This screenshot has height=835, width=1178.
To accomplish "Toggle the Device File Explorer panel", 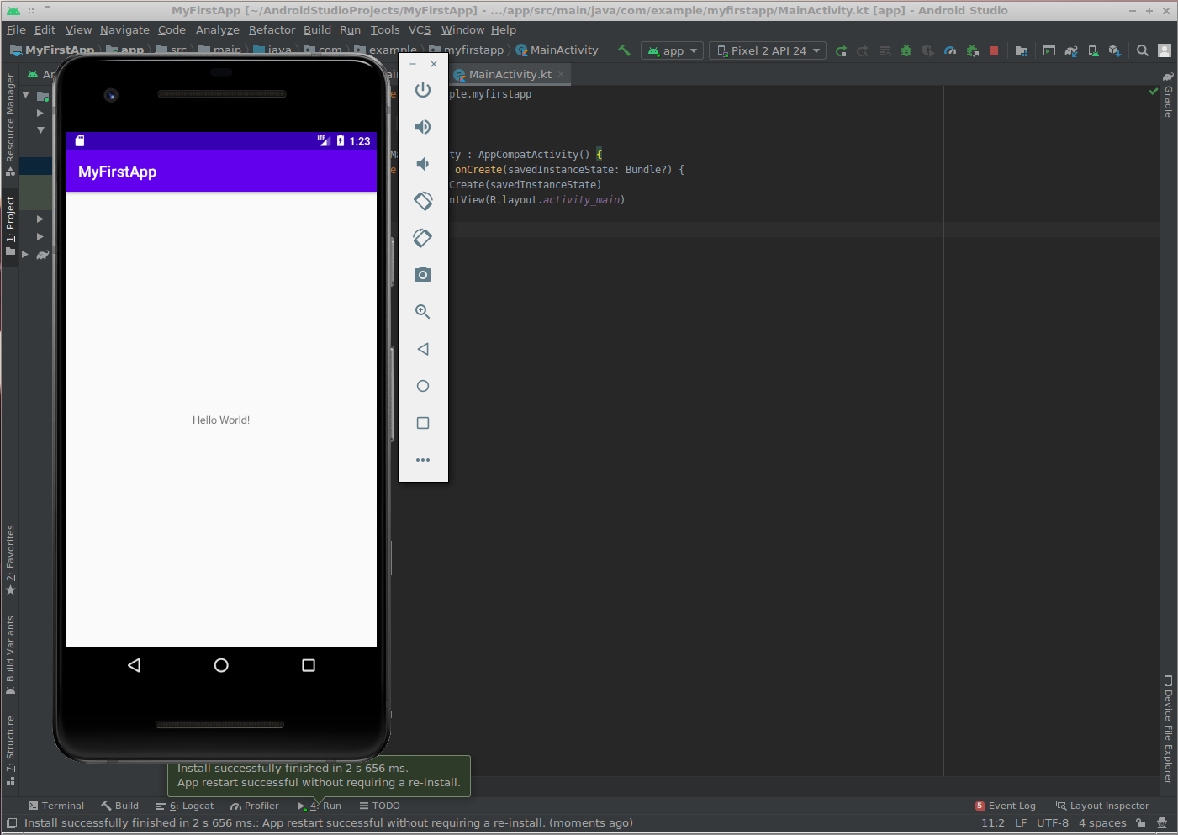I will coord(1168,729).
